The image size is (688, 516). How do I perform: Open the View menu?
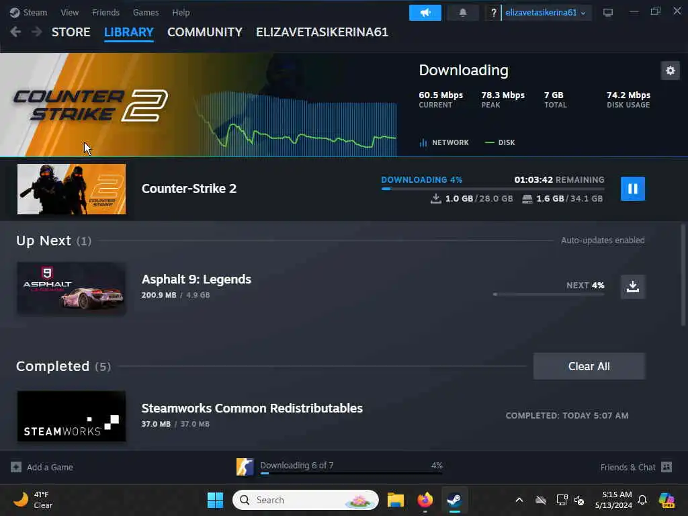69,12
